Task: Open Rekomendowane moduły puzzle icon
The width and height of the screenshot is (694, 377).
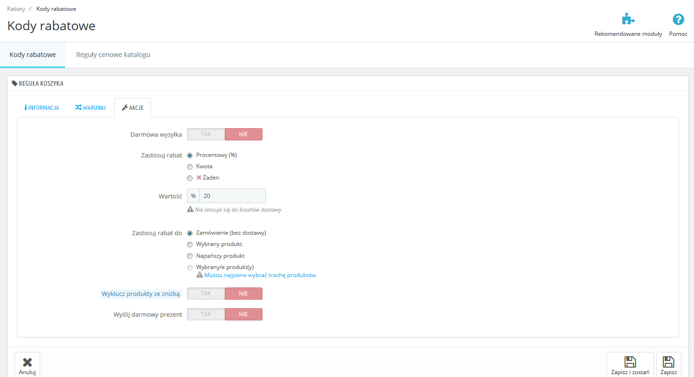Action: pos(628,20)
